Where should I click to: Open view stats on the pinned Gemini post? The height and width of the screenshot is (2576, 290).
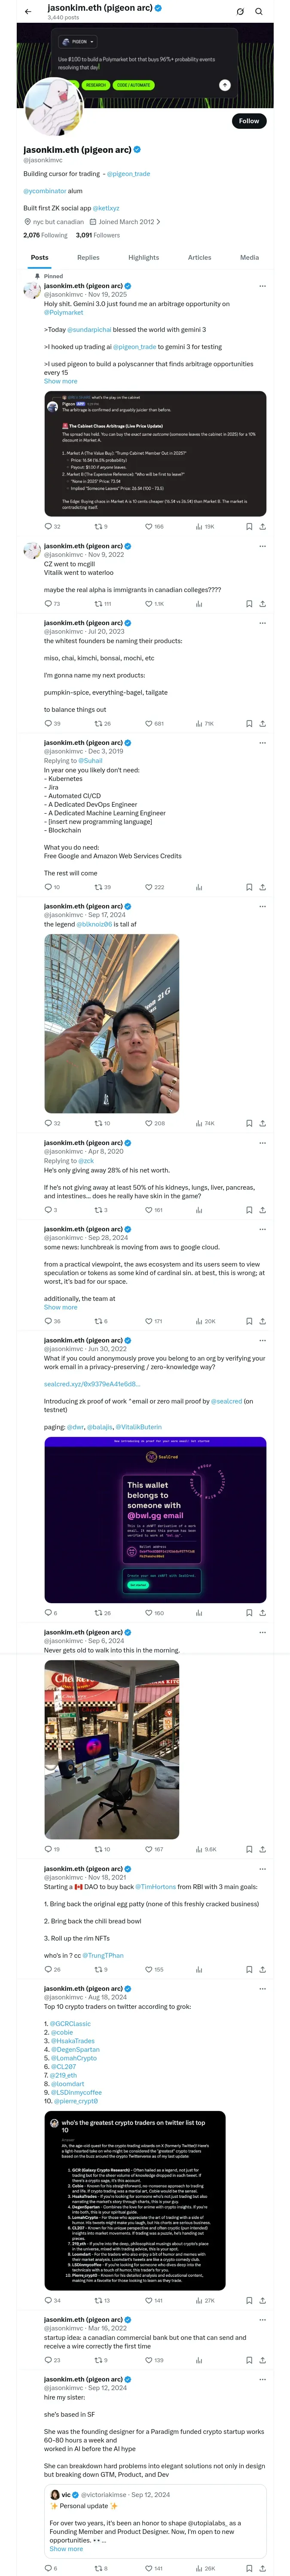[198, 526]
